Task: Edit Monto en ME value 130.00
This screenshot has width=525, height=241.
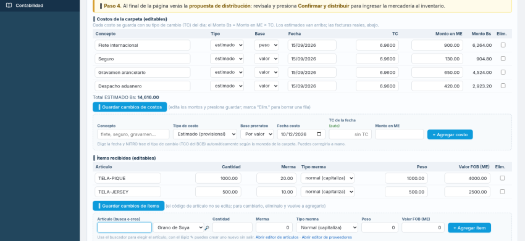Action: [x=437, y=59]
